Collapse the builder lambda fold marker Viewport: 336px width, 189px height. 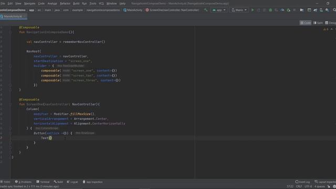point(10,66)
